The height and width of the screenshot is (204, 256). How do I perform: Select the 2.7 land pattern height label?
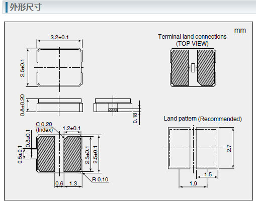[x=229, y=149]
